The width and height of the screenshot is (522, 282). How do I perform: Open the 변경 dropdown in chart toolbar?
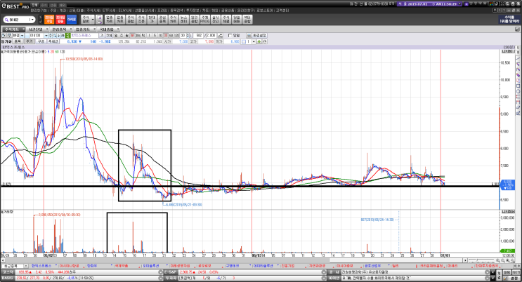[22, 35]
